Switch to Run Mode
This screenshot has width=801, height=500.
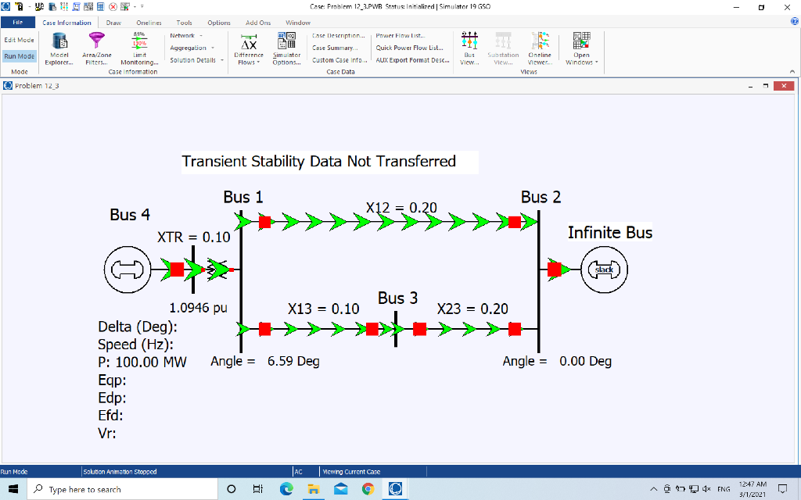[17, 55]
